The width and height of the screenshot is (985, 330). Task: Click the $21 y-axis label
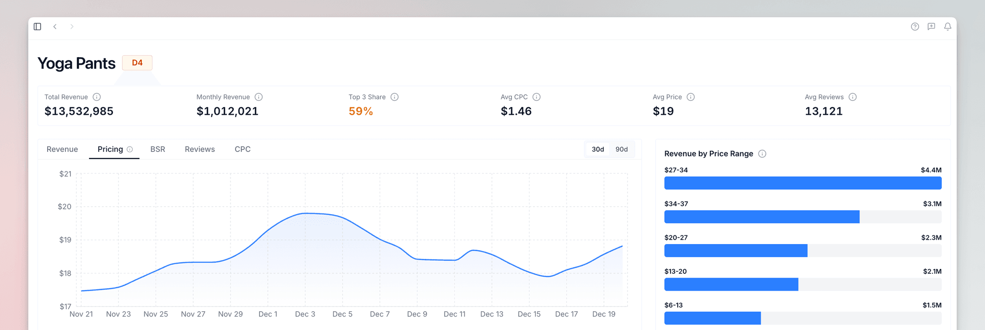pos(65,174)
